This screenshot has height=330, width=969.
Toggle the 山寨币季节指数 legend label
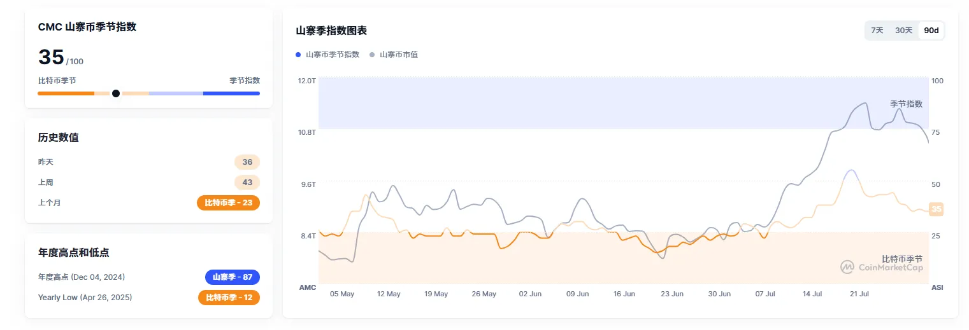pyautogui.click(x=332, y=55)
